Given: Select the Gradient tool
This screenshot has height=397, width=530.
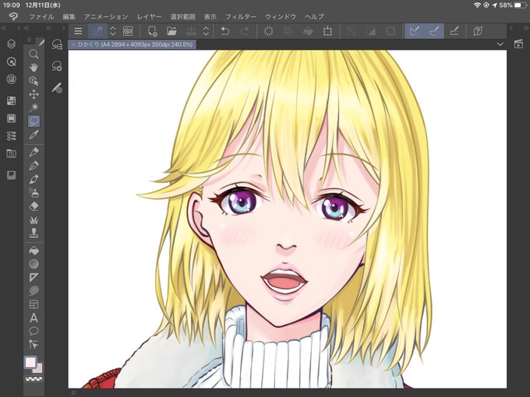Looking at the screenshot, I should (x=34, y=264).
